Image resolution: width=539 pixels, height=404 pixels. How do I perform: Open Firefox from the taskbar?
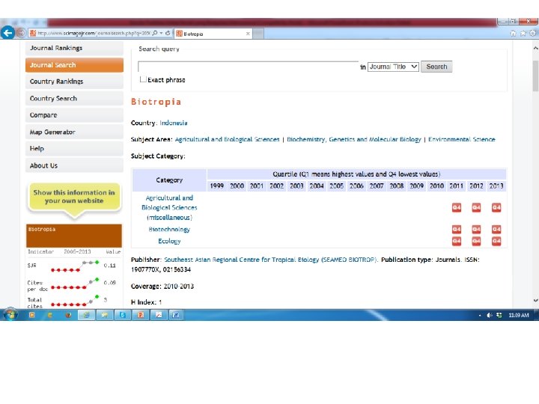[68, 315]
